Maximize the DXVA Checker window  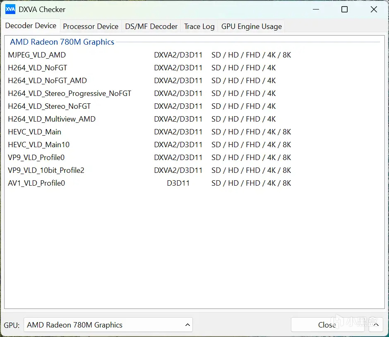click(x=344, y=10)
